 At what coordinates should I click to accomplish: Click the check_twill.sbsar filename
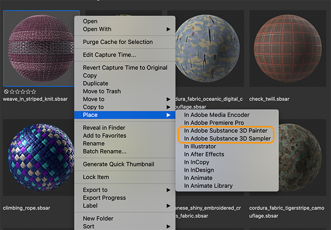coord(269,99)
